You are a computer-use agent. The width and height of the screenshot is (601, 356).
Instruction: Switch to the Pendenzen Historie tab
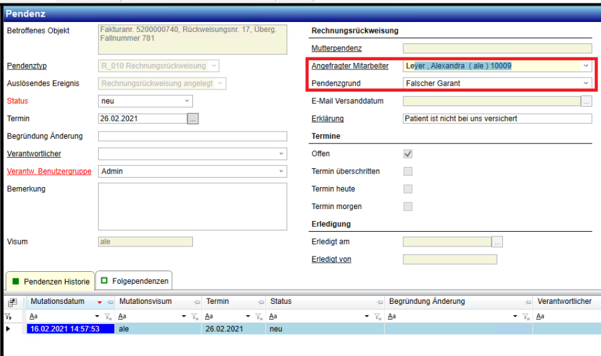(x=50, y=281)
